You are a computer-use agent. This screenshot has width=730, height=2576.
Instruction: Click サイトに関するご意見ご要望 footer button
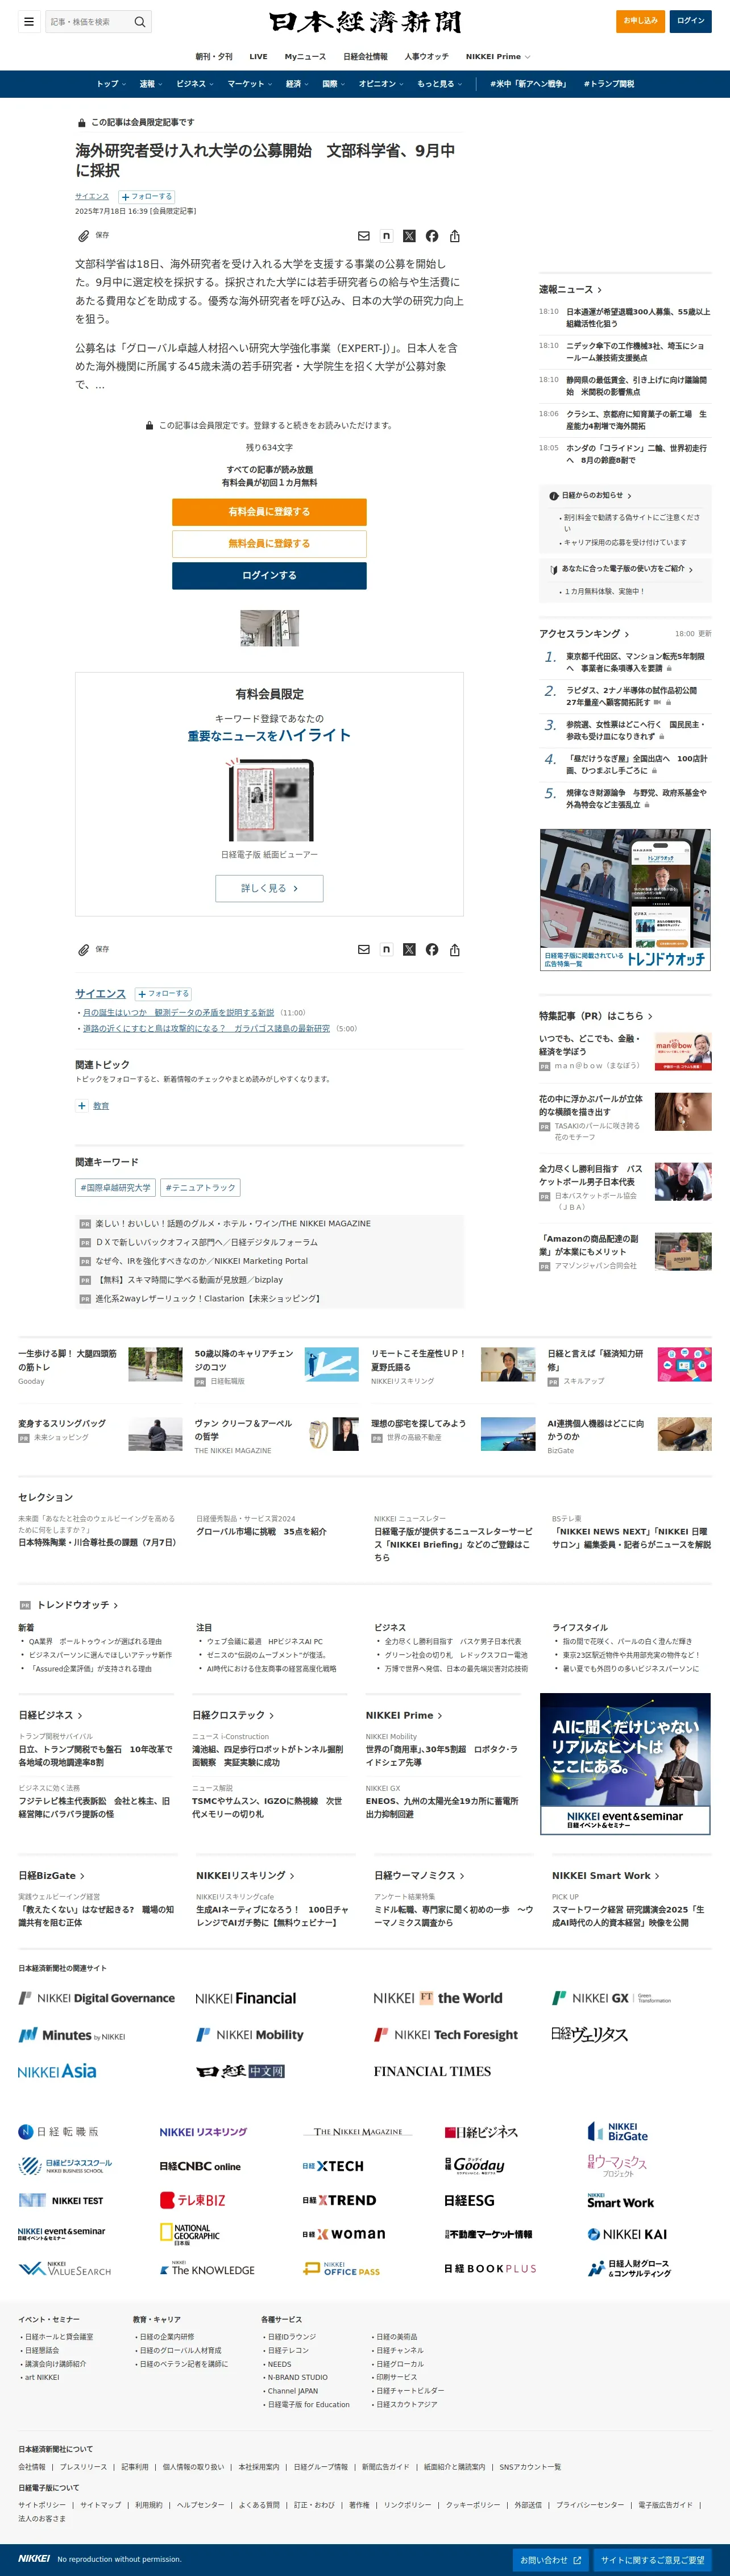click(652, 2560)
